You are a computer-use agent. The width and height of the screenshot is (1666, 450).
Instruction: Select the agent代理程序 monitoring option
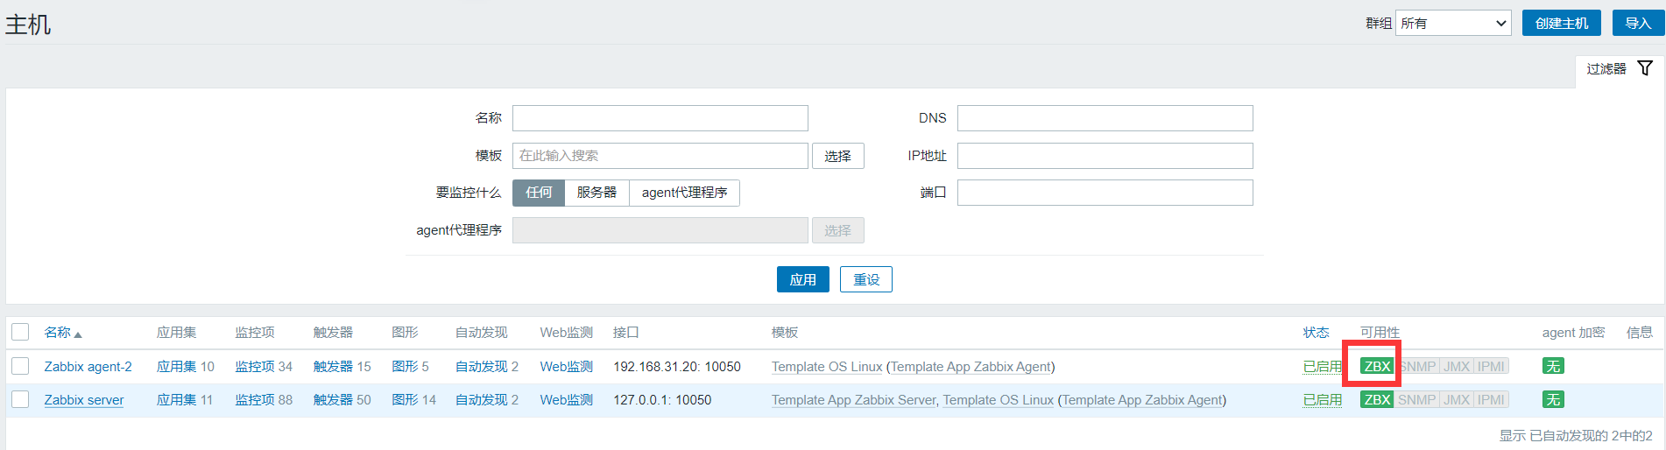point(684,193)
